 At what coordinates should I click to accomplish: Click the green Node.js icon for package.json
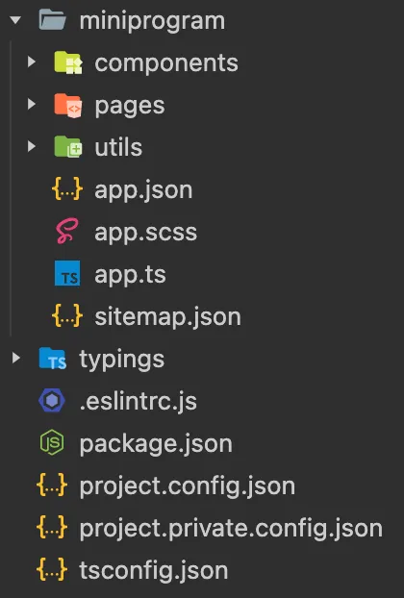(52, 442)
